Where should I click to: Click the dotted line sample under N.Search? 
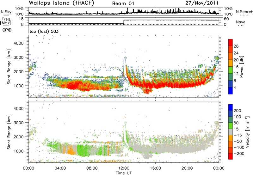(x=244, y=15)
